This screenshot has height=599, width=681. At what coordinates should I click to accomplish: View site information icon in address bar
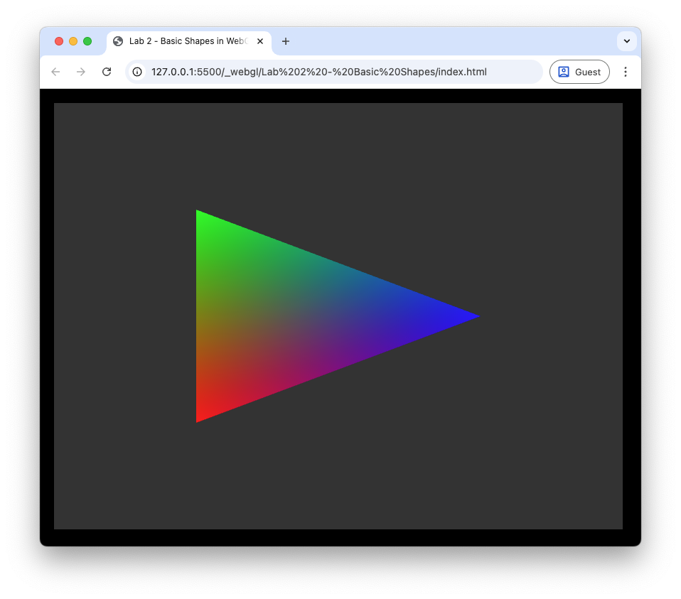(138, 72)
